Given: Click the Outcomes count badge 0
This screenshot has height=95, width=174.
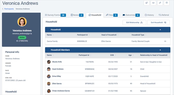Looking at the screenshot, I should [138, 15].
